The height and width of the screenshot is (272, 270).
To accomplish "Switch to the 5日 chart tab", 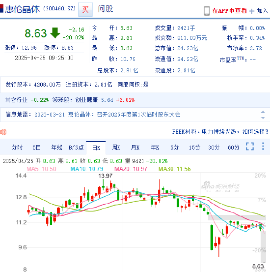I will 36,148.
